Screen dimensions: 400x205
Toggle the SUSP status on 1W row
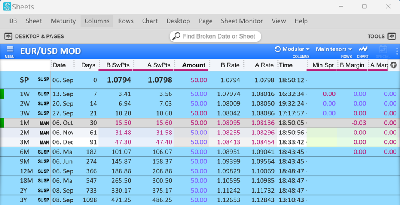(x=43, y=94)
